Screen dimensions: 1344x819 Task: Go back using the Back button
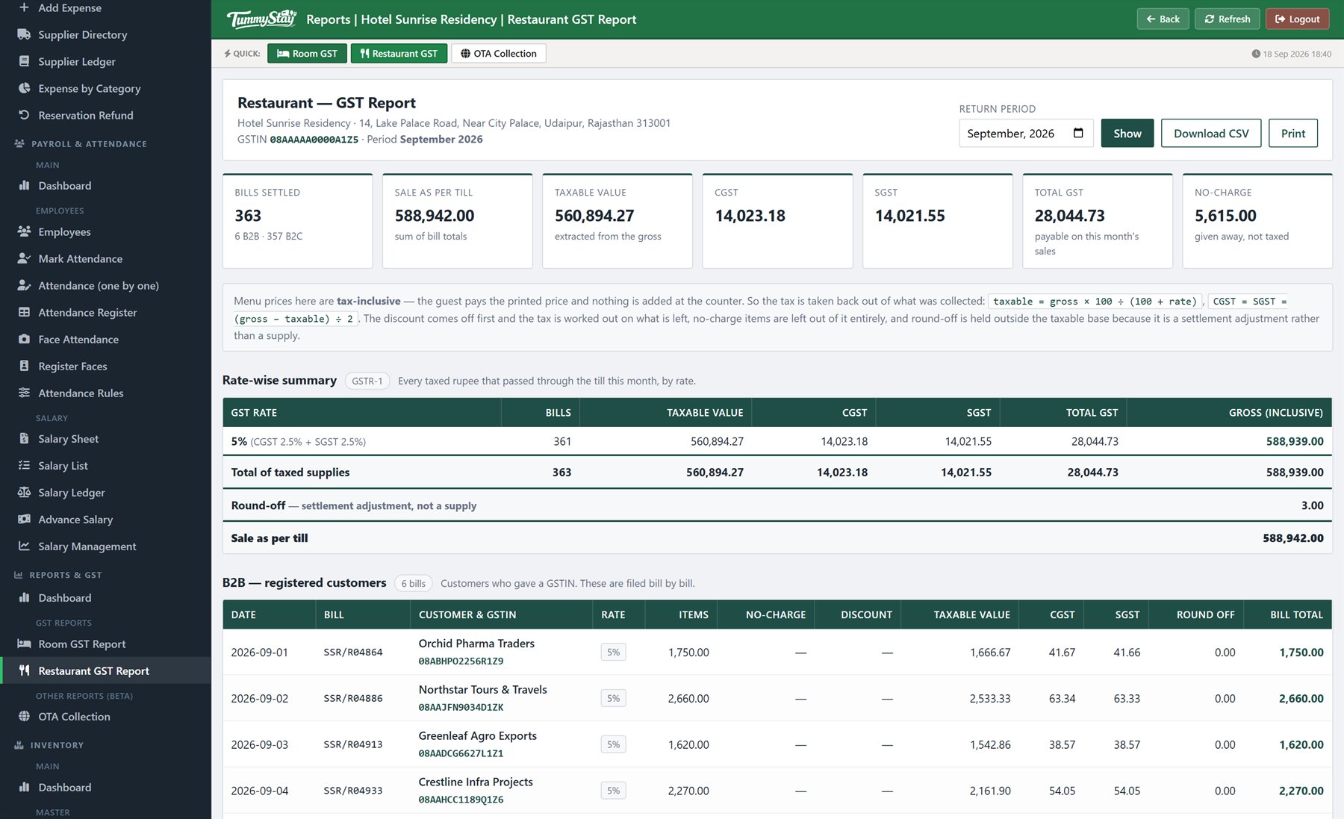tap(1163, 19)
